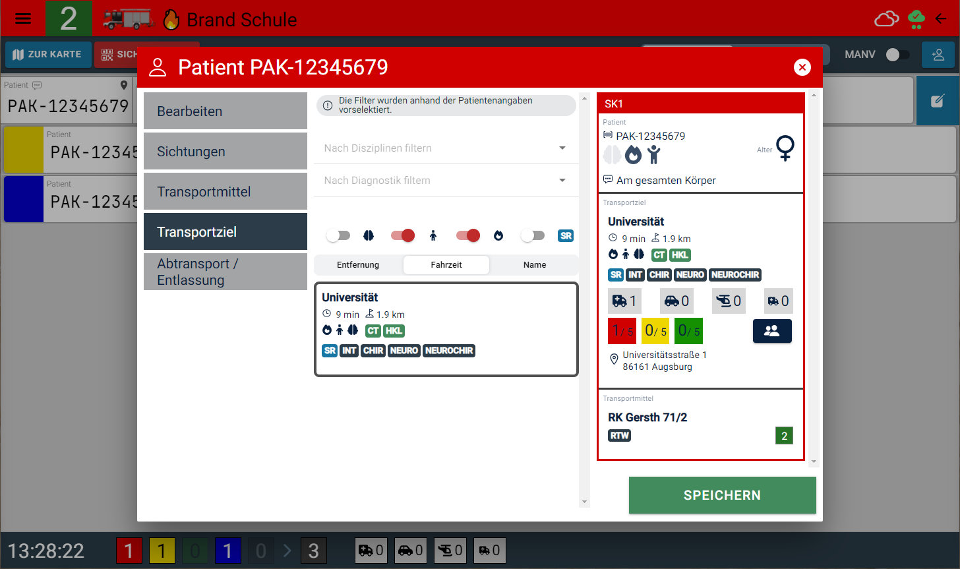Enable the SR shock room filter toggle
960x569 pixels.
click(533, 235)
